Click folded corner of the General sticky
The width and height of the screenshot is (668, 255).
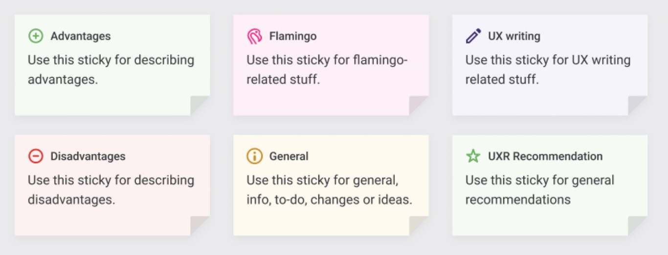(419, 226)
